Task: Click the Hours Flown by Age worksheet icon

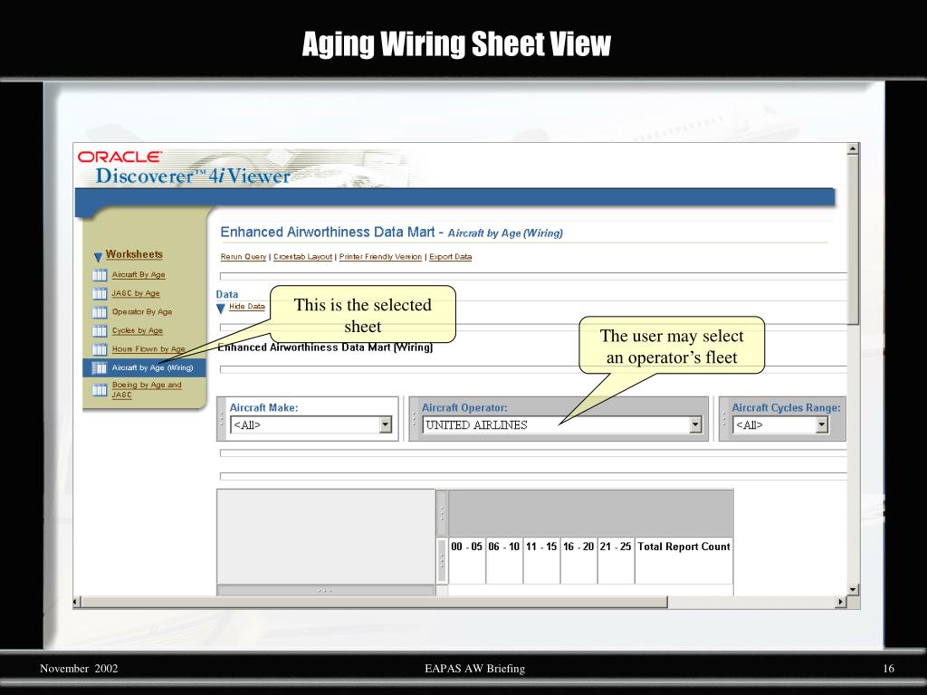Action: click(x=100, y=349)
